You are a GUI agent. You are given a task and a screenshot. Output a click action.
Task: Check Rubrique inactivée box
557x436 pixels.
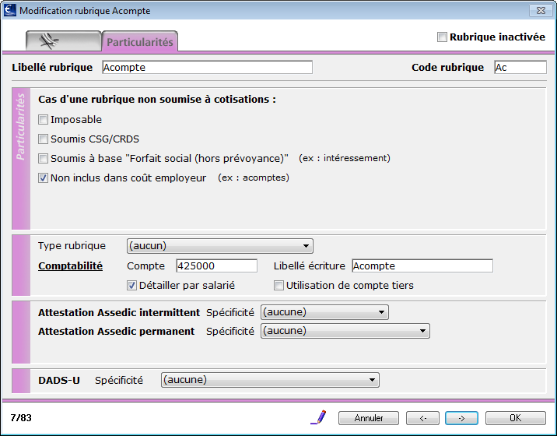coord(442,37)
